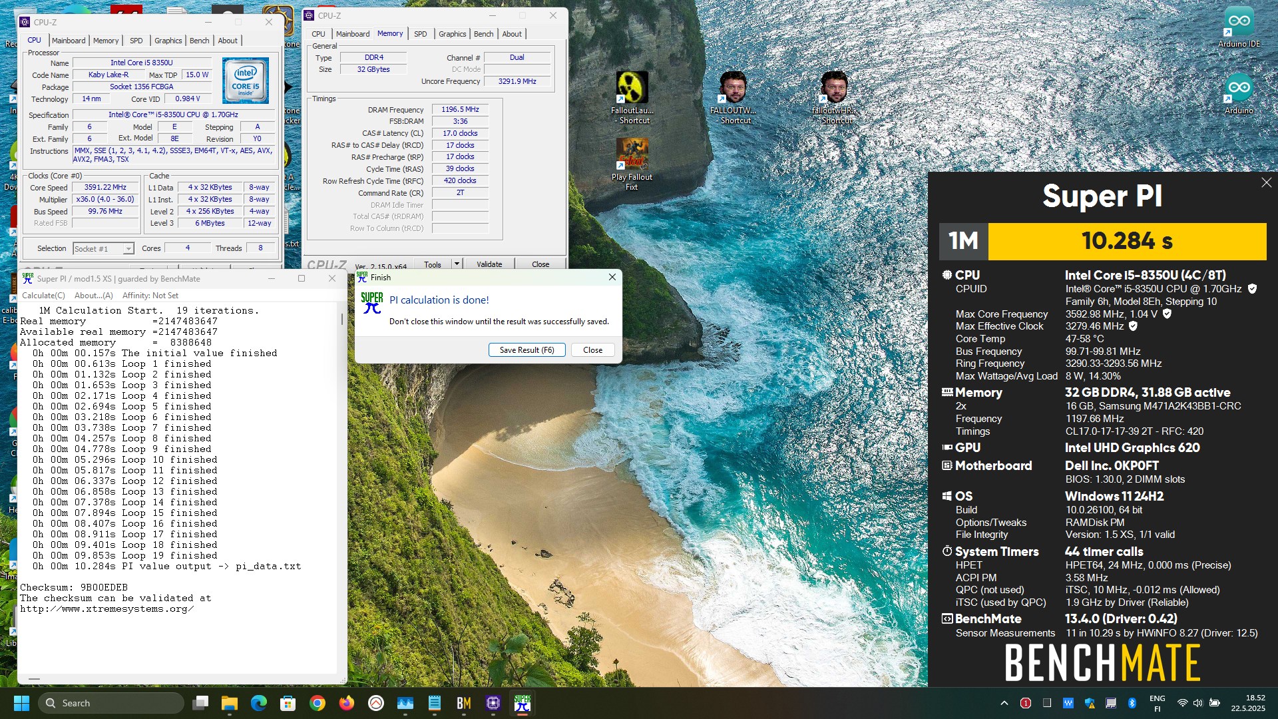Image resolution: width=1278 pixels, height=719 pixels.
Task: Click Close button in Finish dialog
Action: point(592,350)
